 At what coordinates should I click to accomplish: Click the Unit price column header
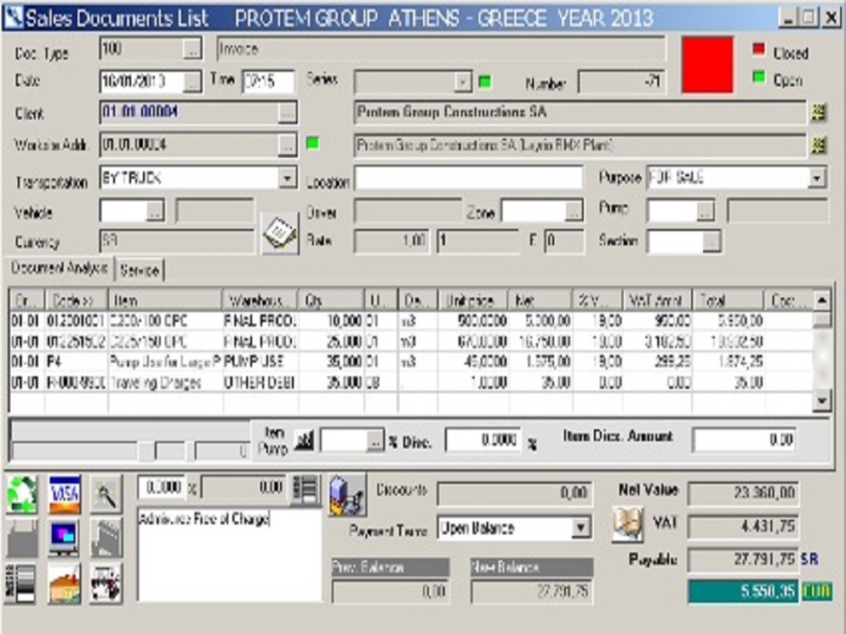(473, 300)
